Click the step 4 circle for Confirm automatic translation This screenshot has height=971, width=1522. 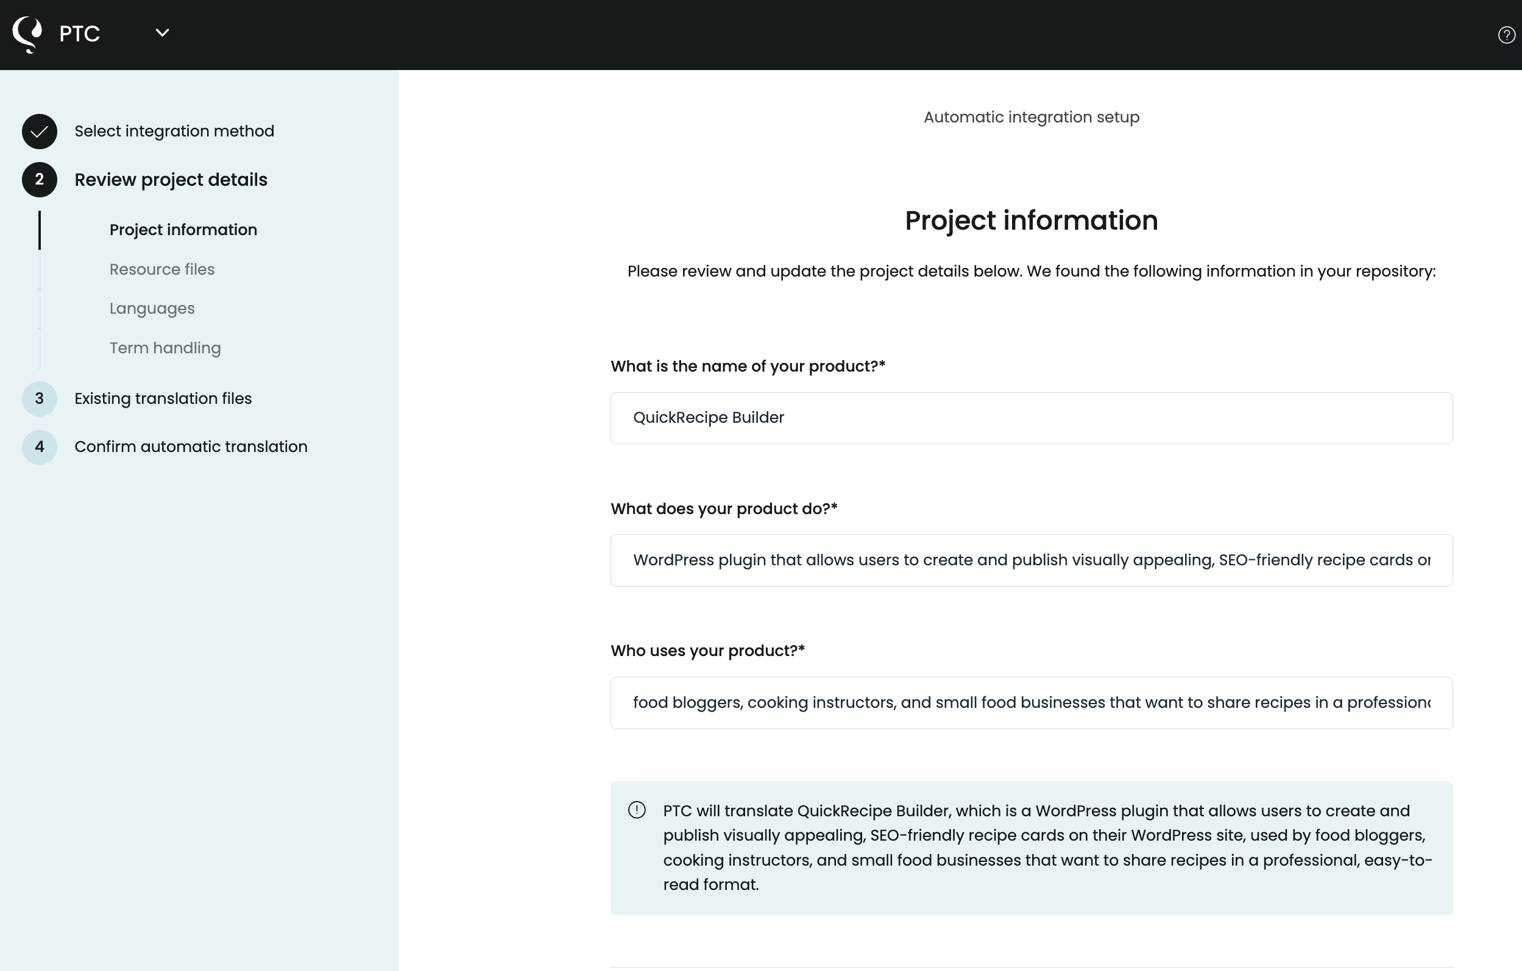(39, 447)
